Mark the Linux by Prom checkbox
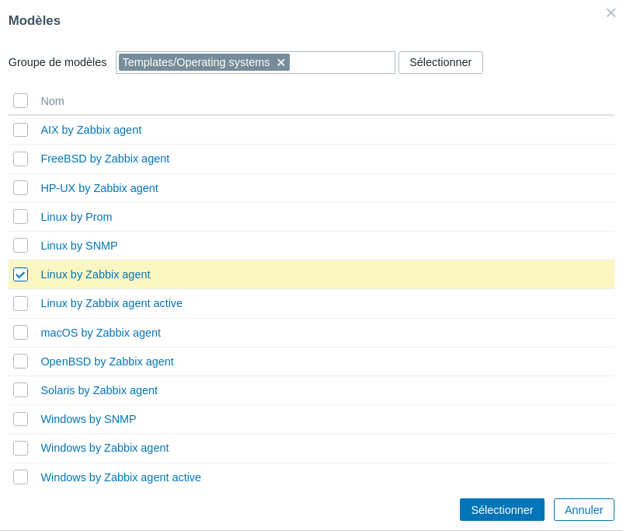Image resolution: width=623 pixels, height=531 pixels. 21,217
